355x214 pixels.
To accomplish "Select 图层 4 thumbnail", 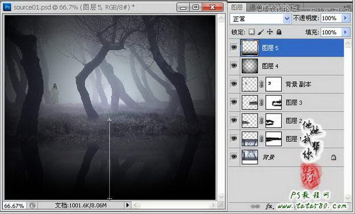I will coord(250,66).
